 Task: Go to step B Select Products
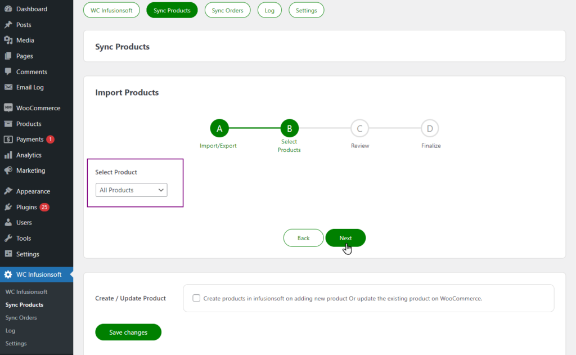click(290, 128)
